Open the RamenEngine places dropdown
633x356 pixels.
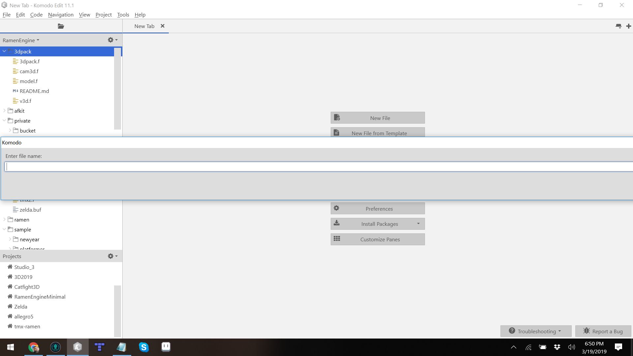21,40
